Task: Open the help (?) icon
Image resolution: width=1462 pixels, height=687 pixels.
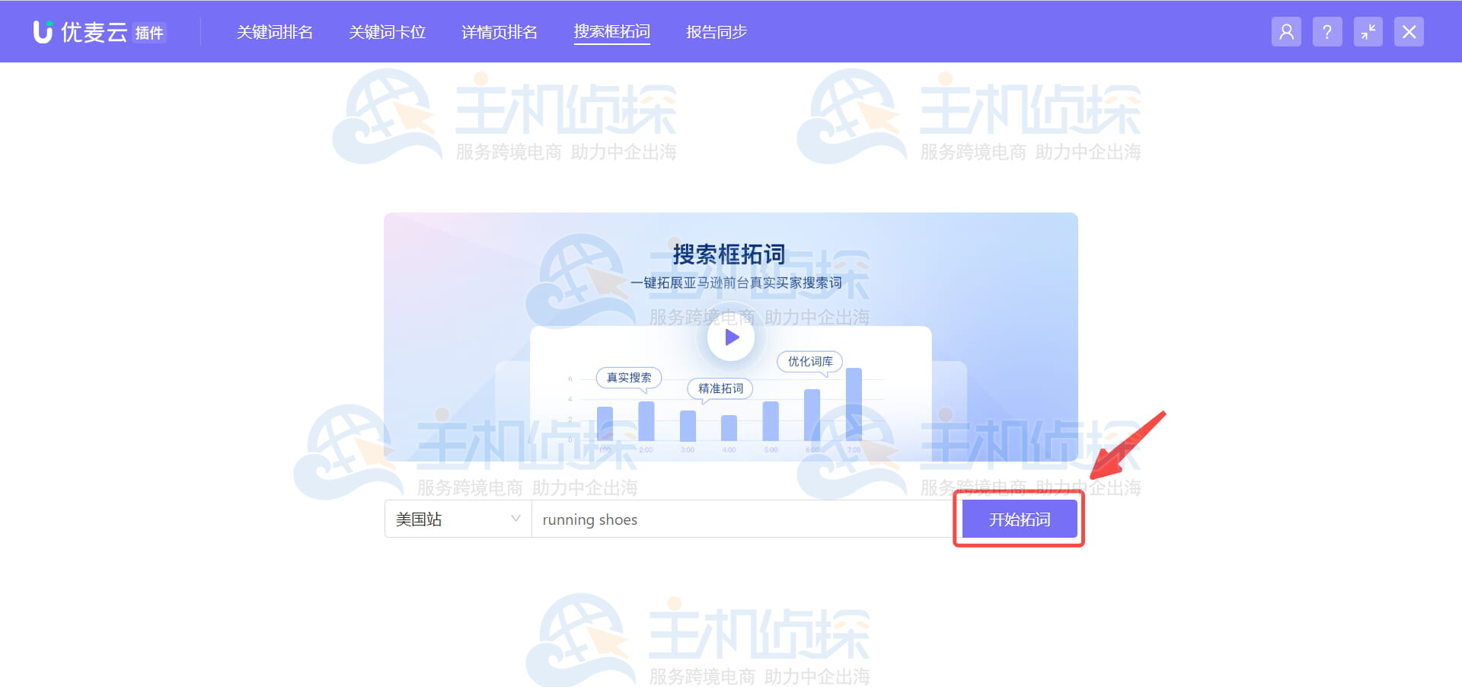Action: point(1327,31)
